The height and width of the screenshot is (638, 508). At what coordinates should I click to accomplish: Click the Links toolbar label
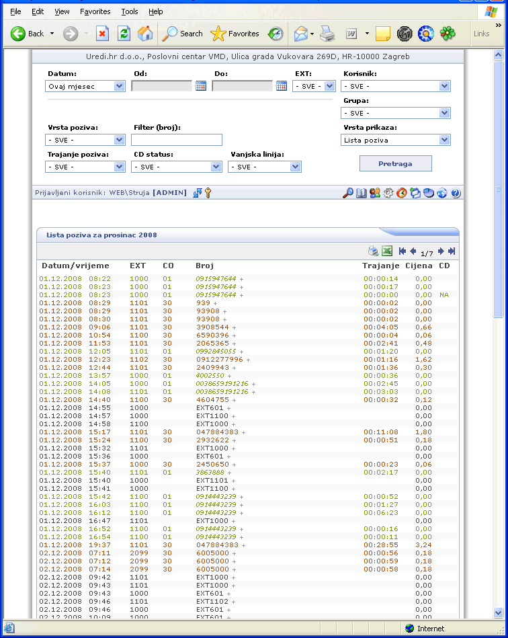pos(481,34)
